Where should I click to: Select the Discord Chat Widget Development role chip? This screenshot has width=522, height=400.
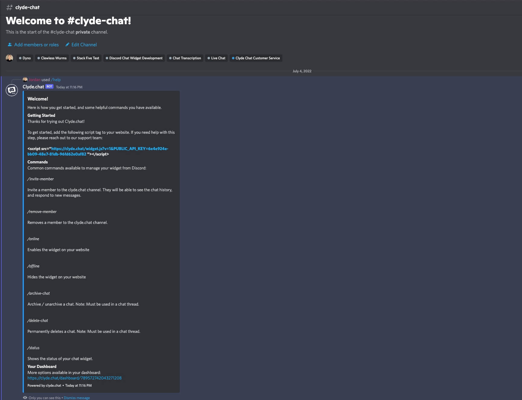pyautogui.click(x=134, y=58)
